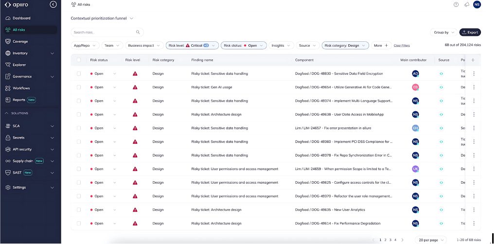The width and height of the screenshot is (498, 244).
Task: Click the Clear Filters link
Action: (x=402, y=46)
